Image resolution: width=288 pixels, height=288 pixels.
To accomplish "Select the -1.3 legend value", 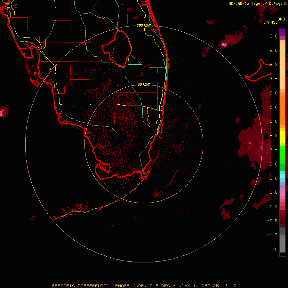I will pyautogui.click(x=272, y=235).
